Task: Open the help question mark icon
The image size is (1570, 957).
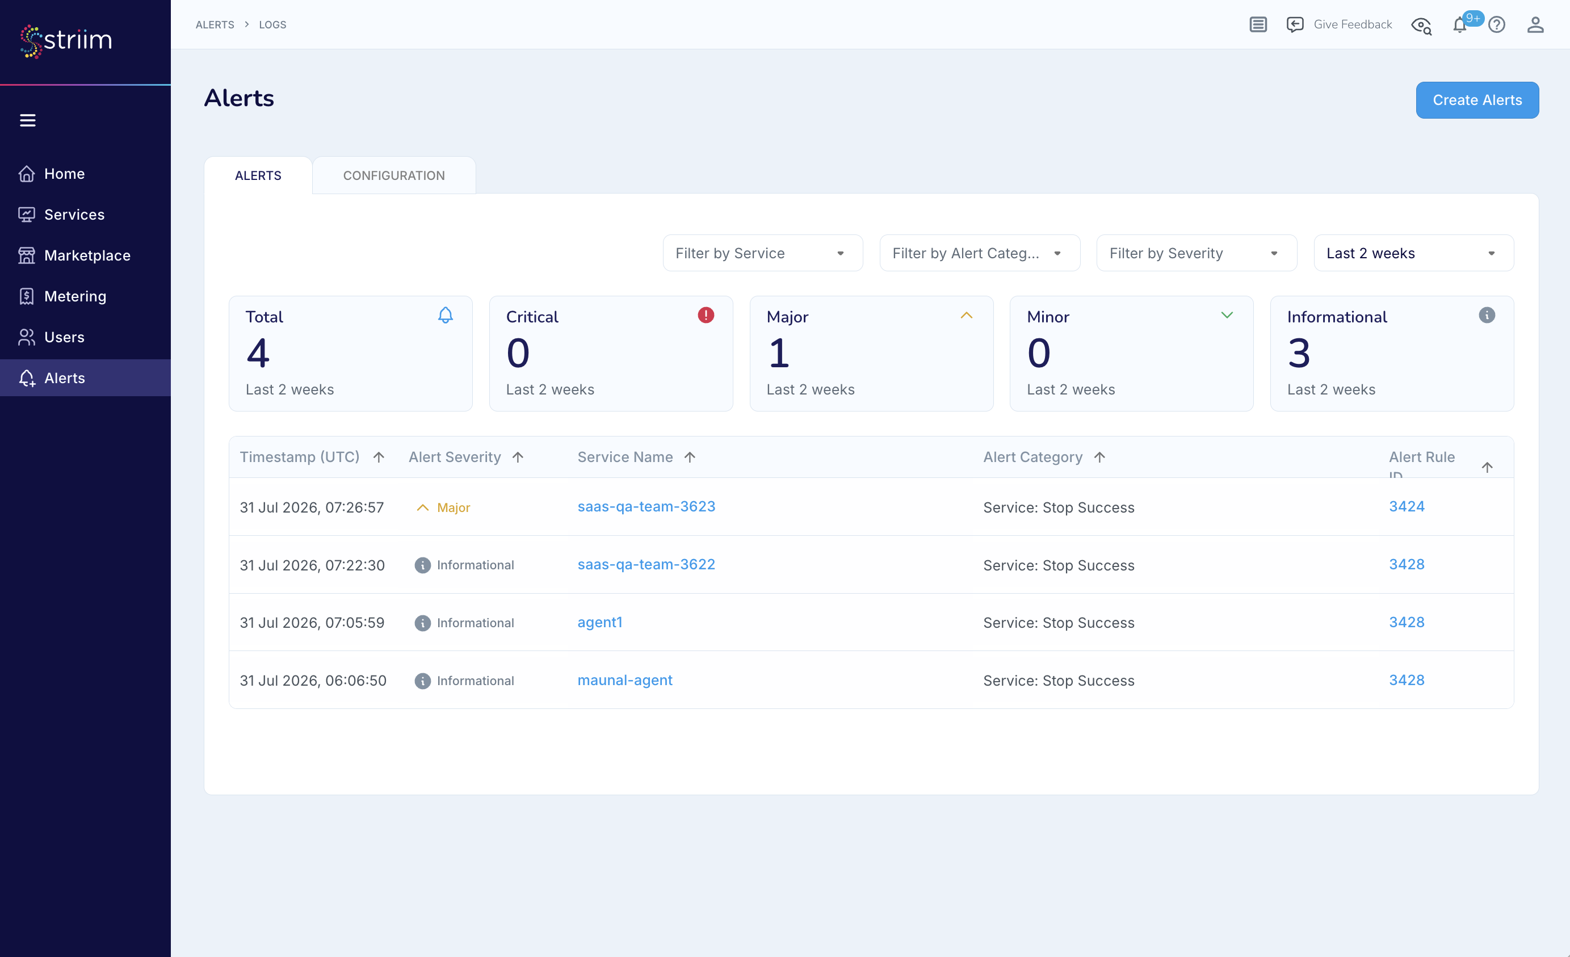Action: (x=1496, y=25)
